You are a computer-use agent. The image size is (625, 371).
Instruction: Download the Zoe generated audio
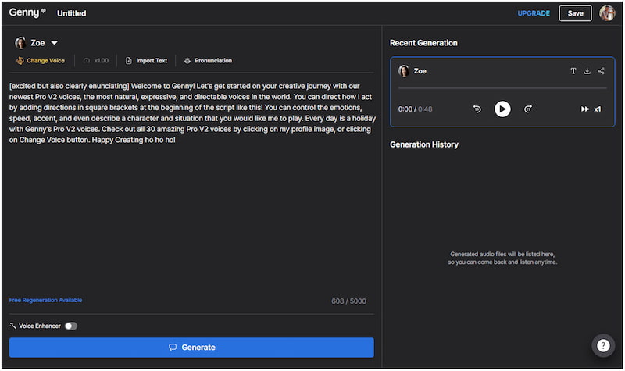(x=587, y=71)
